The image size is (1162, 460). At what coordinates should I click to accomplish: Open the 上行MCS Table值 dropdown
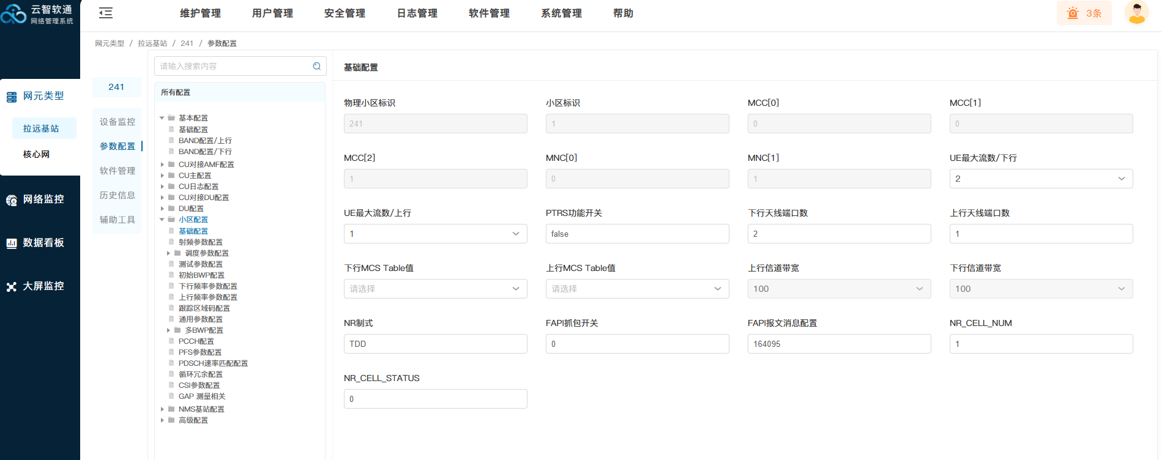coord(637,289)
